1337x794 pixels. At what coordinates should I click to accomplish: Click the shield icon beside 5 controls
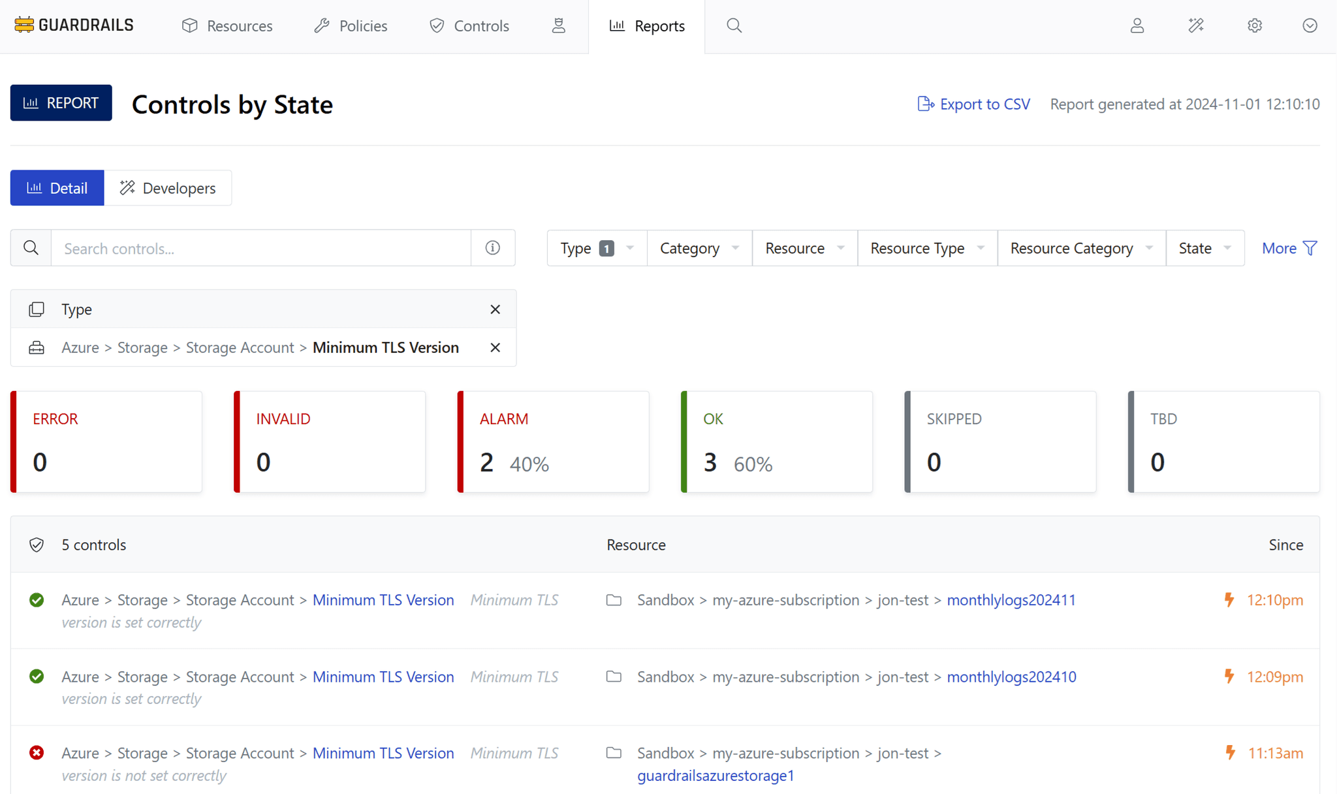point(37,545)
